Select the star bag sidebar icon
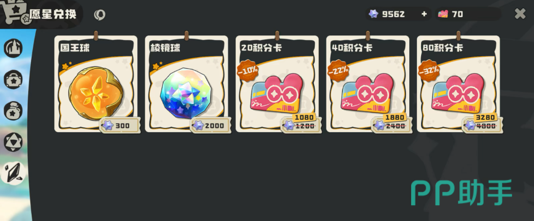The height and width of the screenshot is (221, 534). (13, 80)
